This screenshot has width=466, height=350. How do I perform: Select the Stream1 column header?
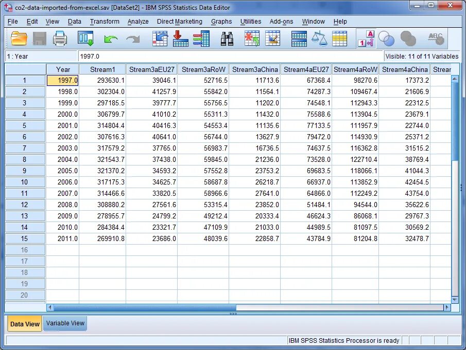point(102,69)
